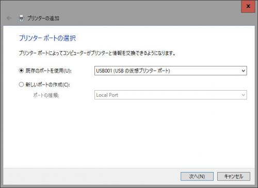Select the 既存のポートを使用(U) radio button
258x188 pixels.
pyautogui.click(x=21, y=71)
